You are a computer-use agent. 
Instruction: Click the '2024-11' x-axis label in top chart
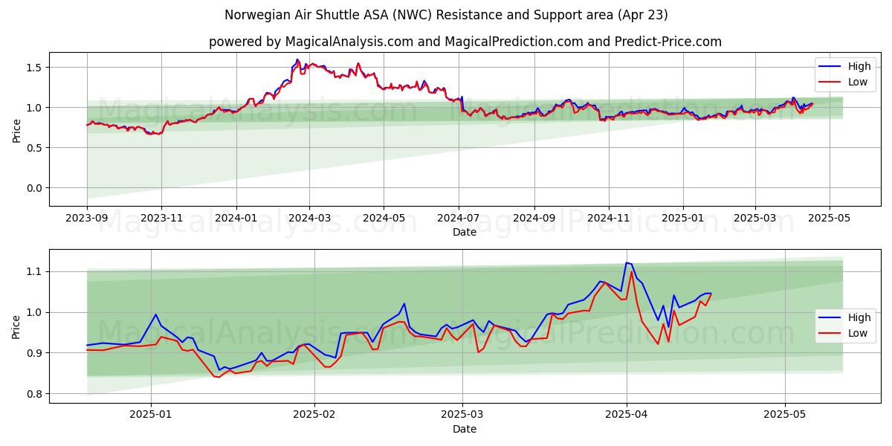[609, 219]
